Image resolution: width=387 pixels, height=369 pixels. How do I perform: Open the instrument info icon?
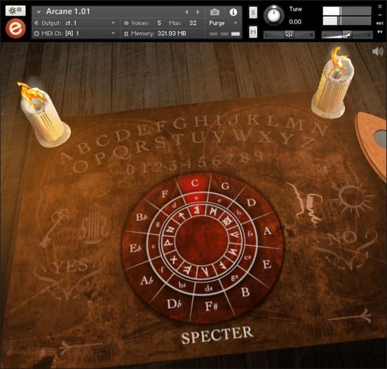[233, 12]
